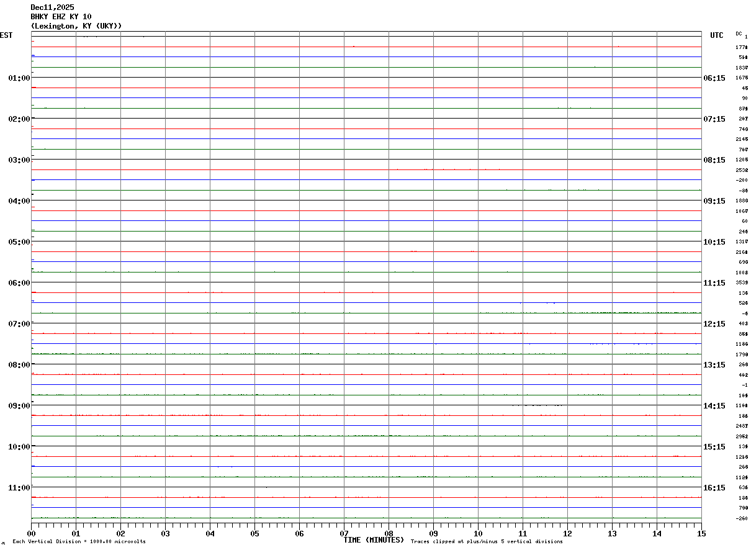
Task: Click minute tick label 10 on x-axis
Action: (x=478, y=533)
